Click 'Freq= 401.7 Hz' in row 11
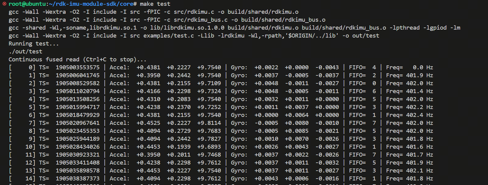This screenshot has height=185, width=488. pyautogui.click(x=409, y=155)
